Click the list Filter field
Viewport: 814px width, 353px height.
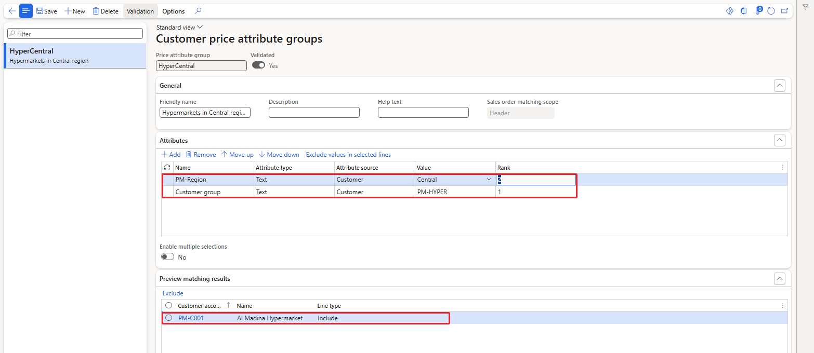tap(75, 34)
